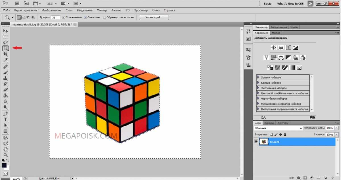Image resolution: width=341 pixels, height=180 pixels.
Task: Choose the Eyedropper tool
Action: 5,60
